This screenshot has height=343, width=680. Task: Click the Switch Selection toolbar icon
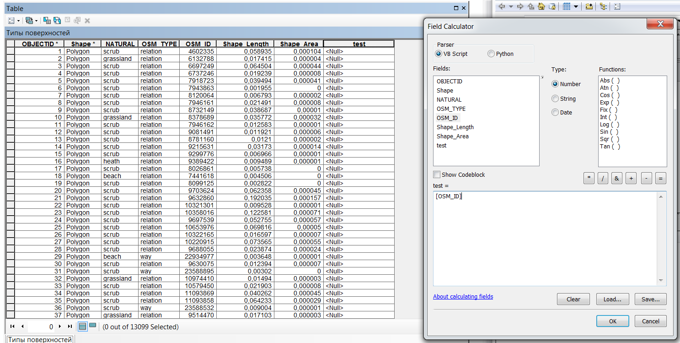point(57,21)
